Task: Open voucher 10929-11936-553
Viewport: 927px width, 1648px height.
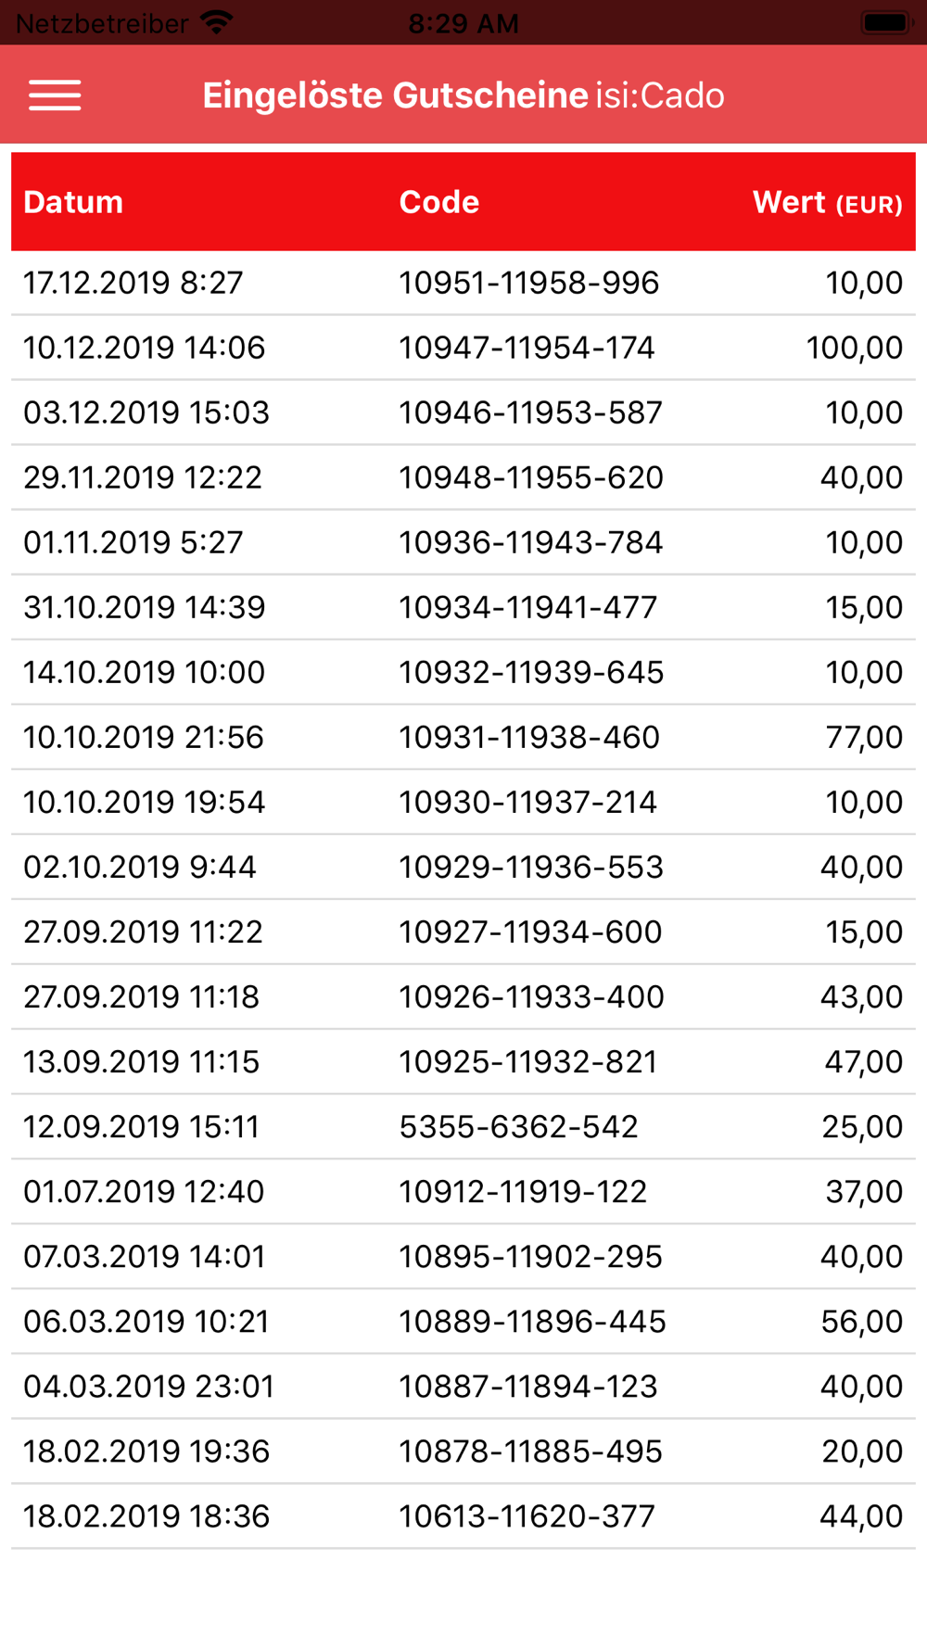Action: tap(463, 867)
